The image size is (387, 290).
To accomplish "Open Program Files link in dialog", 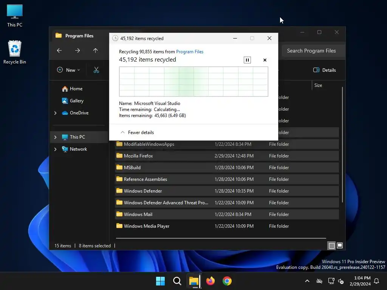I will click(190, 51).
